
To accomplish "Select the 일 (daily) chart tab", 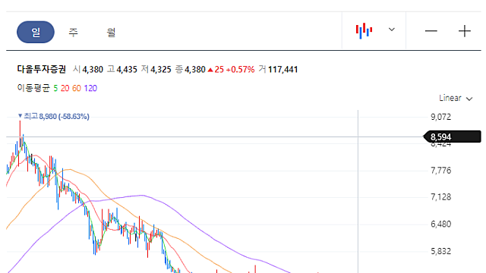I will pos(36,32).
